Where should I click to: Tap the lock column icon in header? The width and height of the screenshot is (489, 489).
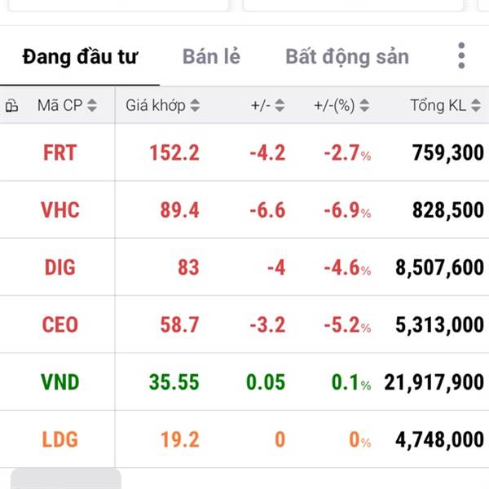(12, 105)
